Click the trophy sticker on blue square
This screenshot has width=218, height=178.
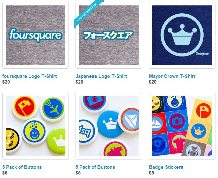(158, 145)
